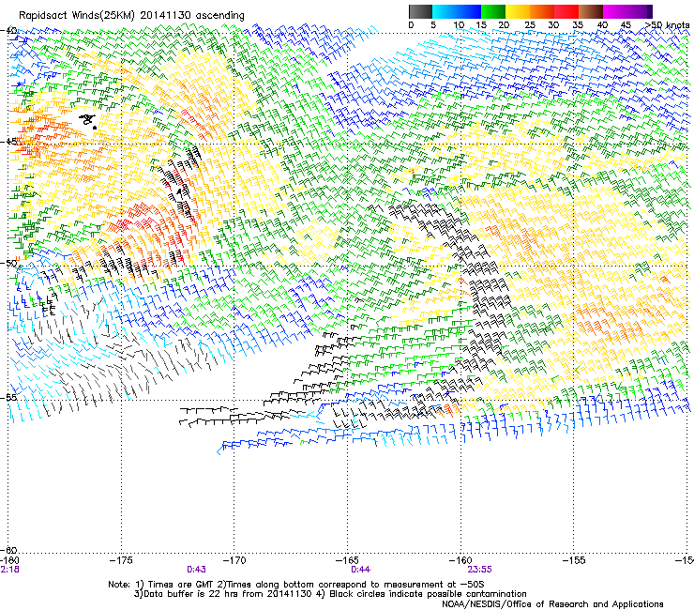This screenshot has height=610, width=694.
Task: Click the -155 longitude axis label
Action: [574, 560]
